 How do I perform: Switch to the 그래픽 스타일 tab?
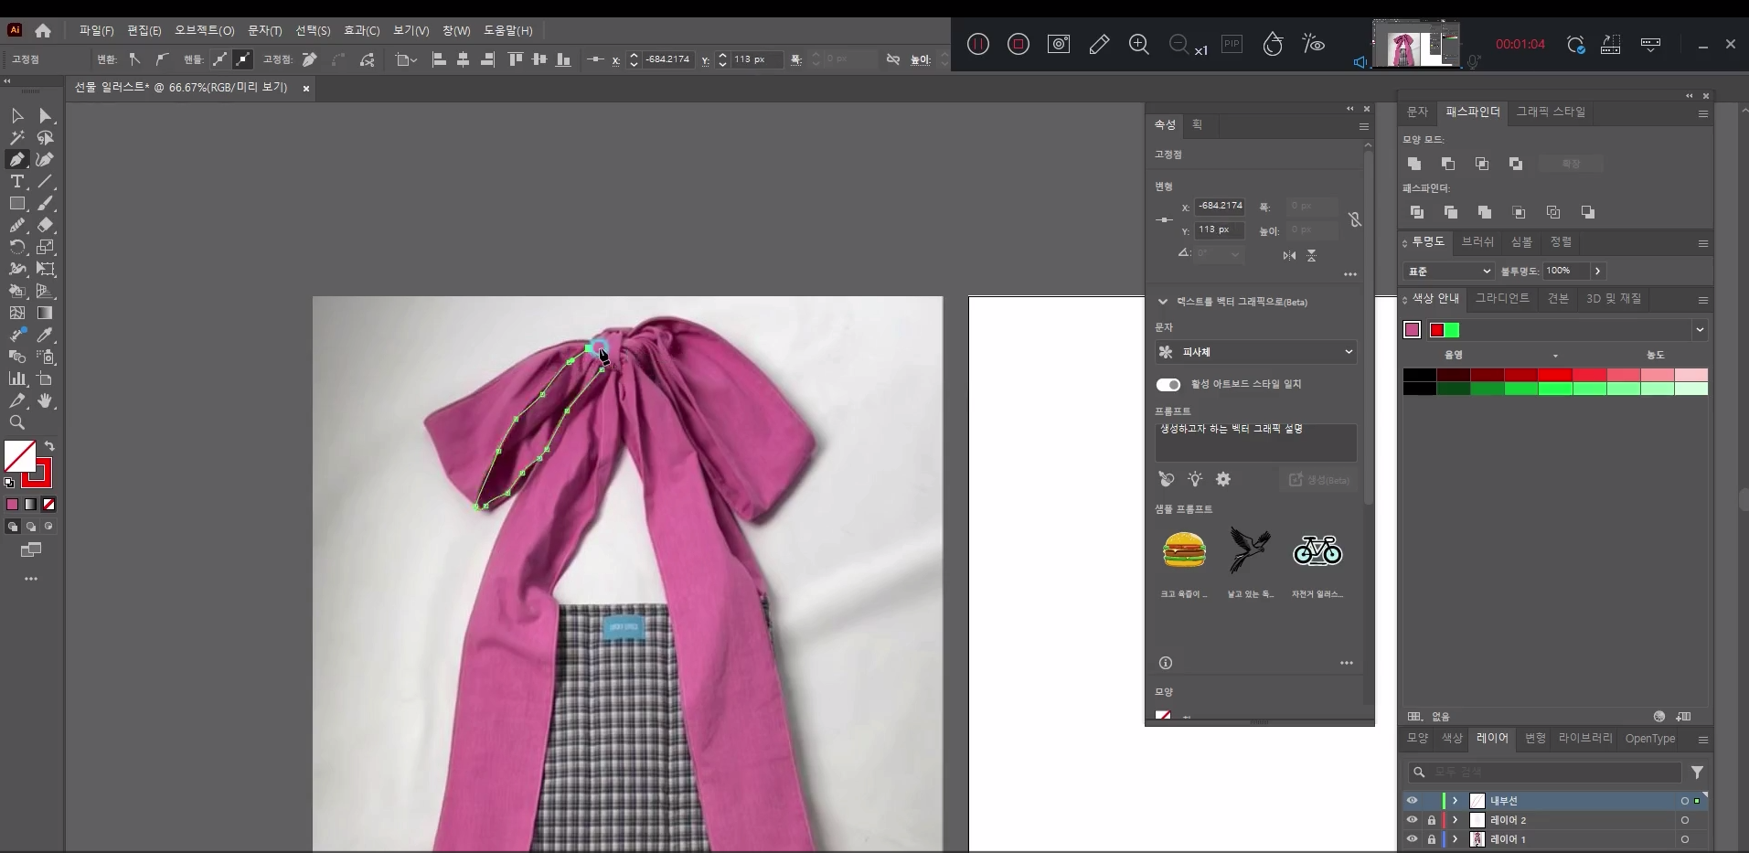(1551, 112)
